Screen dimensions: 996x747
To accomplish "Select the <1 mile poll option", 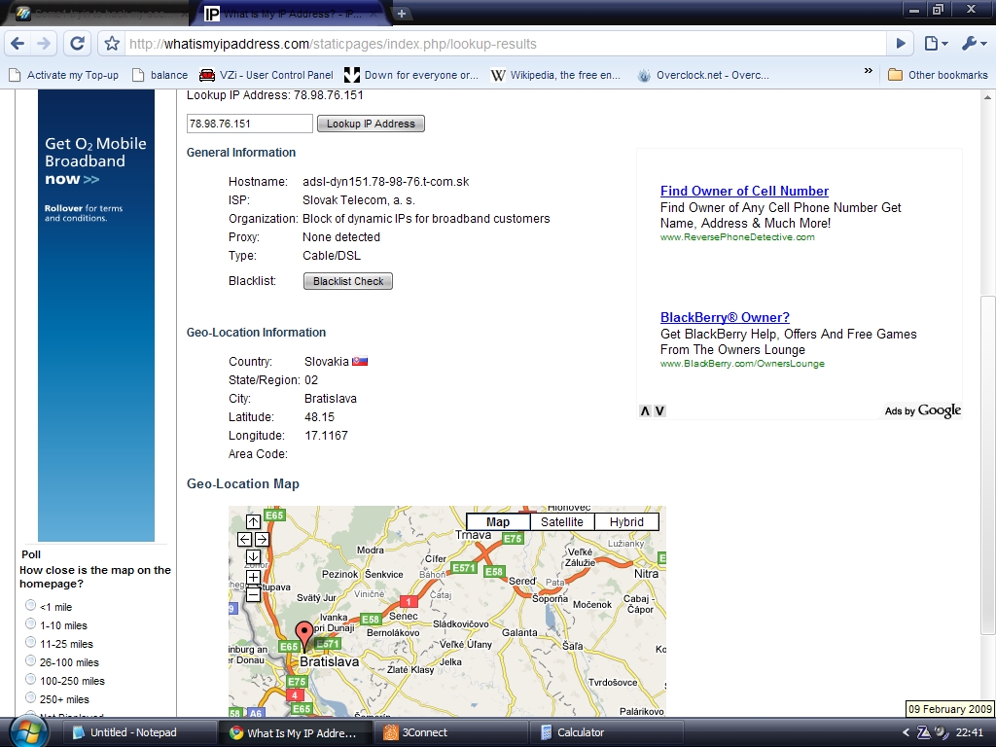I will coord(30,605).
